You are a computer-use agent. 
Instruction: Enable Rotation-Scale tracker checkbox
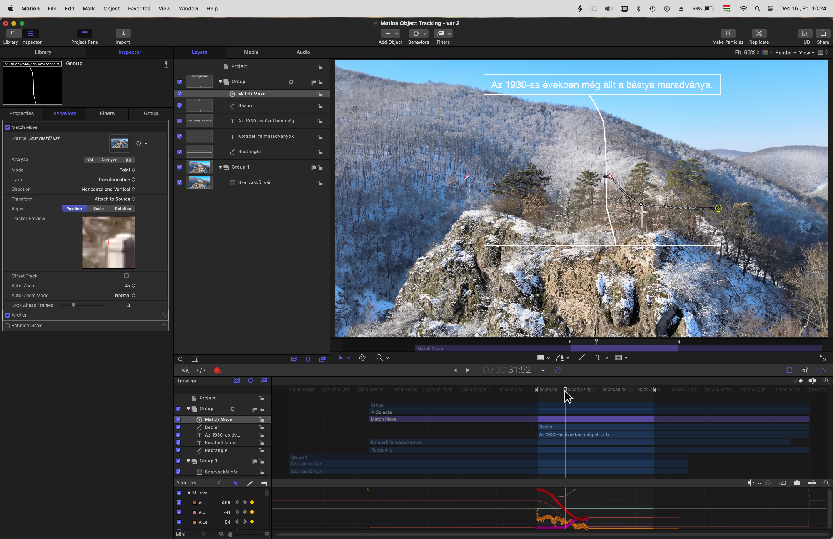7,326
